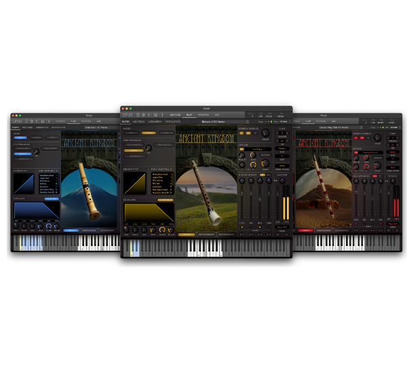Image resolution: width=407 pixels, height=368 pixels.
Task: Open settings gear icon in the center Opus window
Action: click(x=143, y=115)
